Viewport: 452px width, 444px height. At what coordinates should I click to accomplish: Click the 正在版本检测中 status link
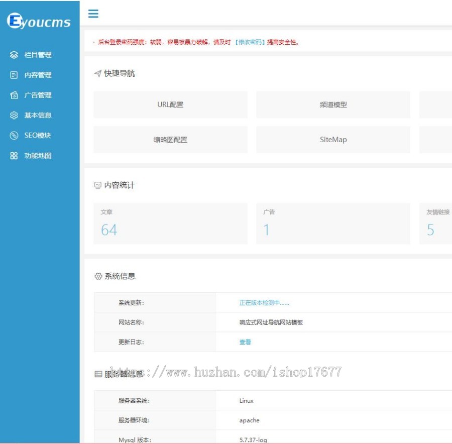point(264,303)
